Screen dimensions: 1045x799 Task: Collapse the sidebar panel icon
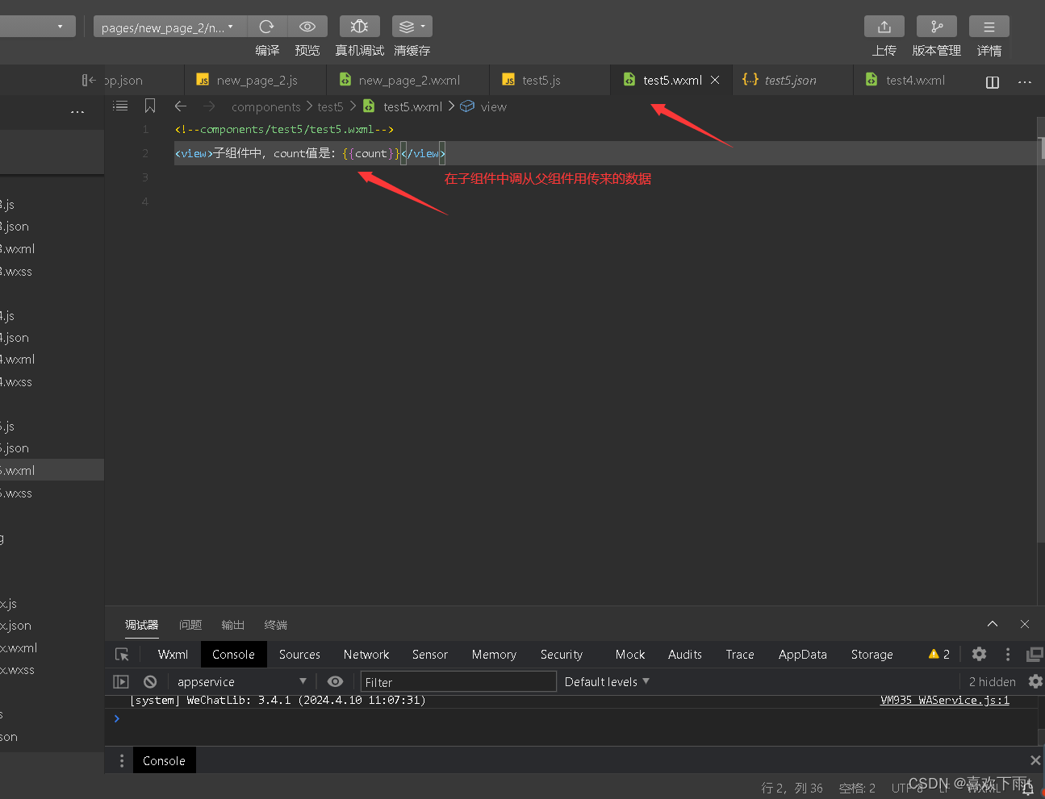click(x=89, y=80)
